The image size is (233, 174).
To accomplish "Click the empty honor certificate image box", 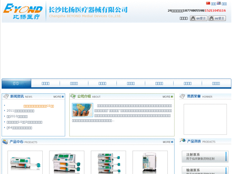I will click(x=205, y=119).
